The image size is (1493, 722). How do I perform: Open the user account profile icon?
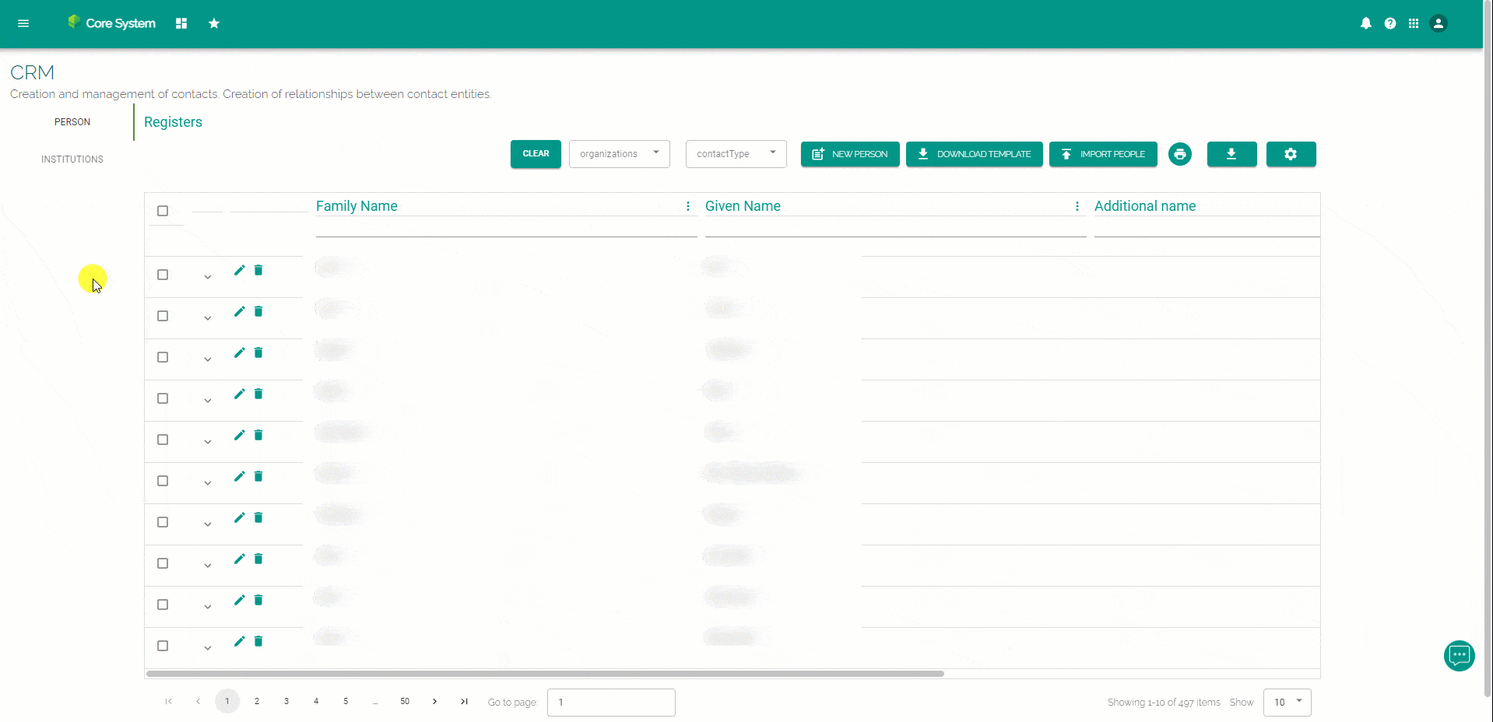[x=1438, y=23]
